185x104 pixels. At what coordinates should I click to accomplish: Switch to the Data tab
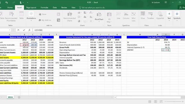coord(55,8)
